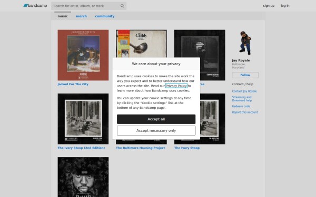Open the Privacy Policy link in the dialog

(176, 86)
